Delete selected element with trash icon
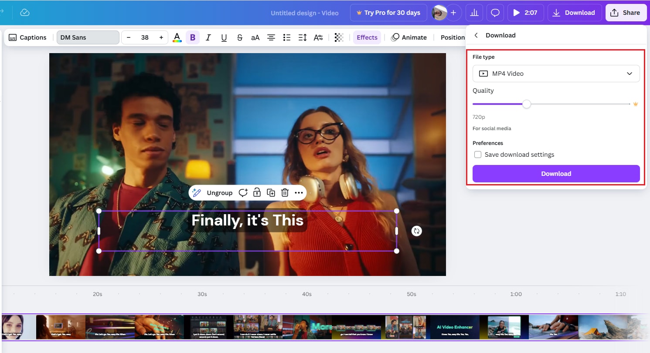Screen dimensions: 650x353 (285, 193)
